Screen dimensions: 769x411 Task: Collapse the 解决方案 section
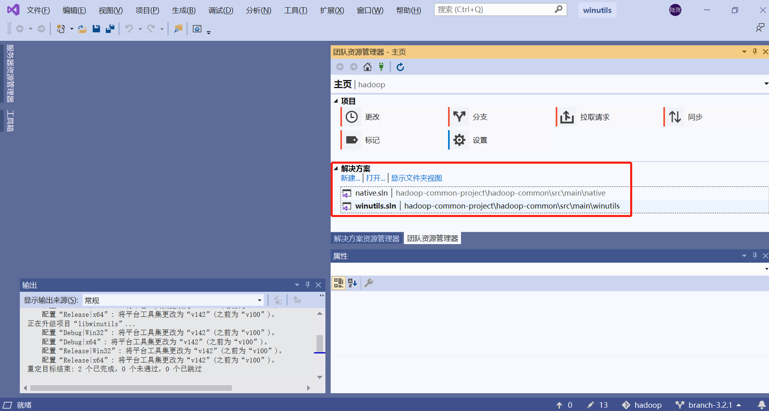pyautogui.click(x=336, y=169)
